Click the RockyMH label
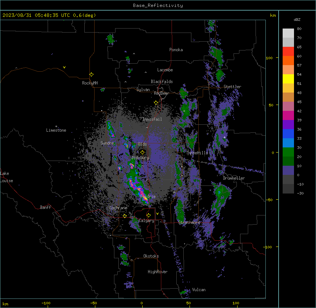Screen dimensions: 316x308 pyautogui.click(x=90, y=83)
